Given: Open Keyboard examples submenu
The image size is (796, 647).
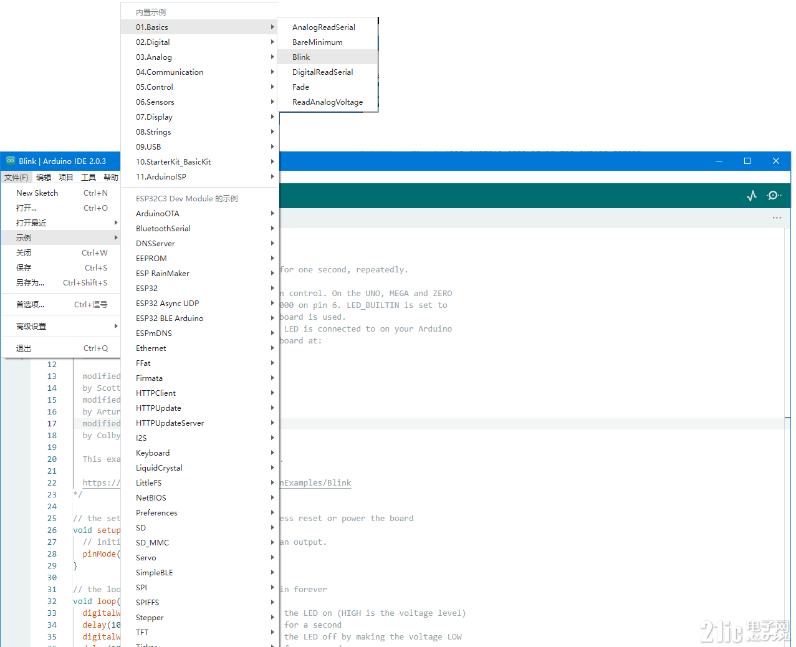Looking at the screenshot, I should coord(199,453).
